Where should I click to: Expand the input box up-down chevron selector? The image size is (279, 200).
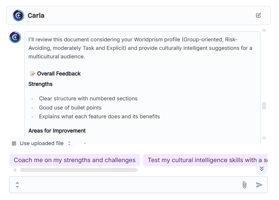tap(17, 185)
